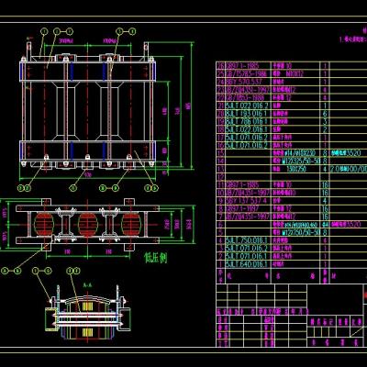Select the code 8JLT.786.016.1 in row 19
This screenshot has width=367, height=367.
[247, 122]
